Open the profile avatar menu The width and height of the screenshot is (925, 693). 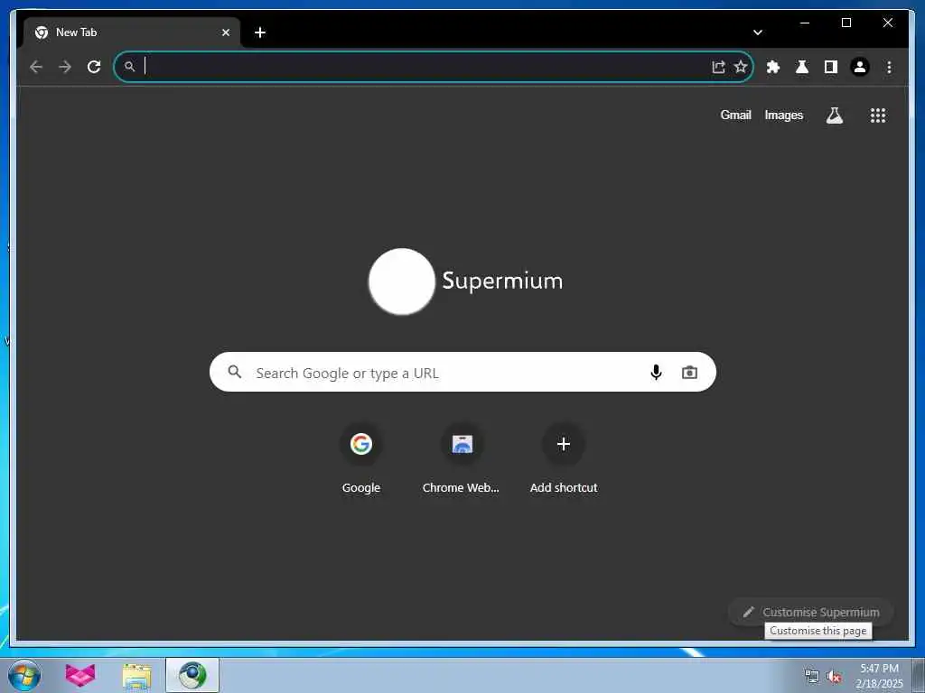(860, 67)
